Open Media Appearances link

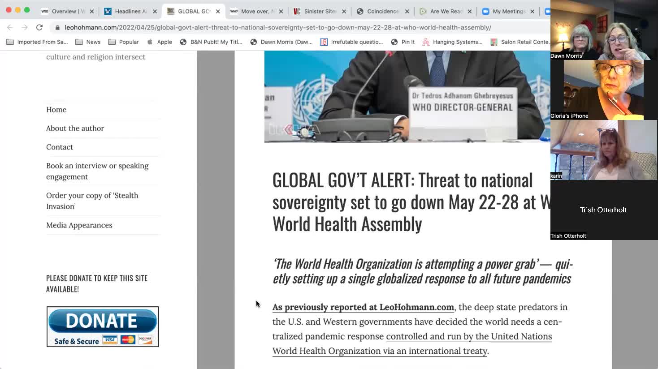coord(79,225)
